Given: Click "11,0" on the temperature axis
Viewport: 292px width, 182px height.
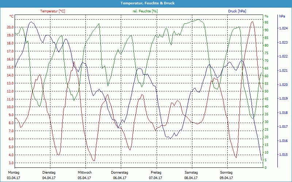Looking at the screenshot, I should pos(10,99).
